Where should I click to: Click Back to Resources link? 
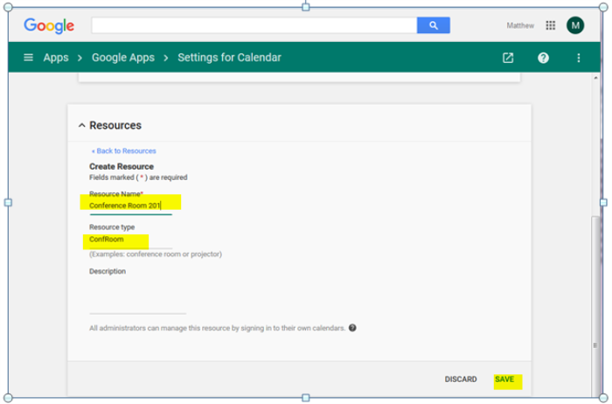tap(124, 151)
